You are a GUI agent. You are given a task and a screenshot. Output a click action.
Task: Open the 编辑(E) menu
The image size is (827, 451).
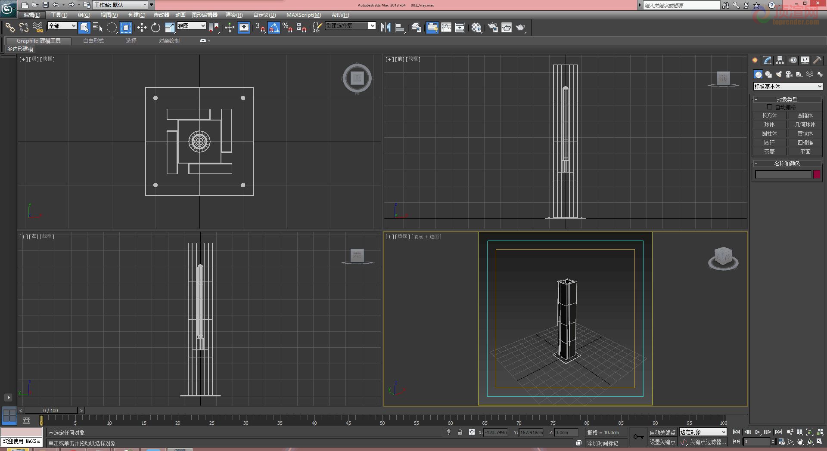(32, 15)
